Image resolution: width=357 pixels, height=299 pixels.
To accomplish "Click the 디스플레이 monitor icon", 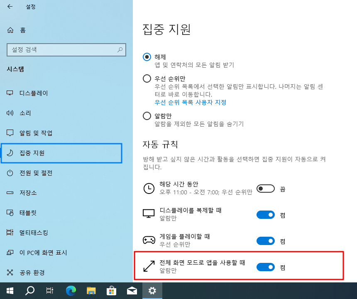I will click(10, 93).
